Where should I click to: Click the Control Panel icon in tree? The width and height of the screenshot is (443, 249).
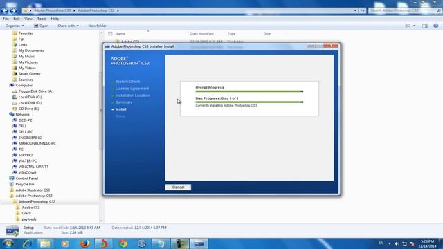pyautogui.click(x=12, y=178)
